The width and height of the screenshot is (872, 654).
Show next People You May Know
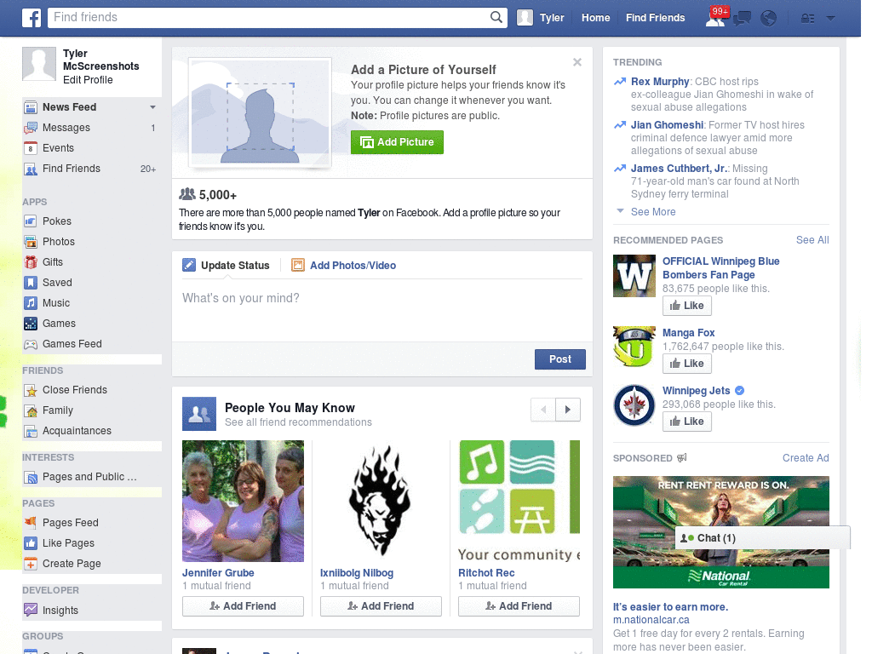tap(568, 410)
